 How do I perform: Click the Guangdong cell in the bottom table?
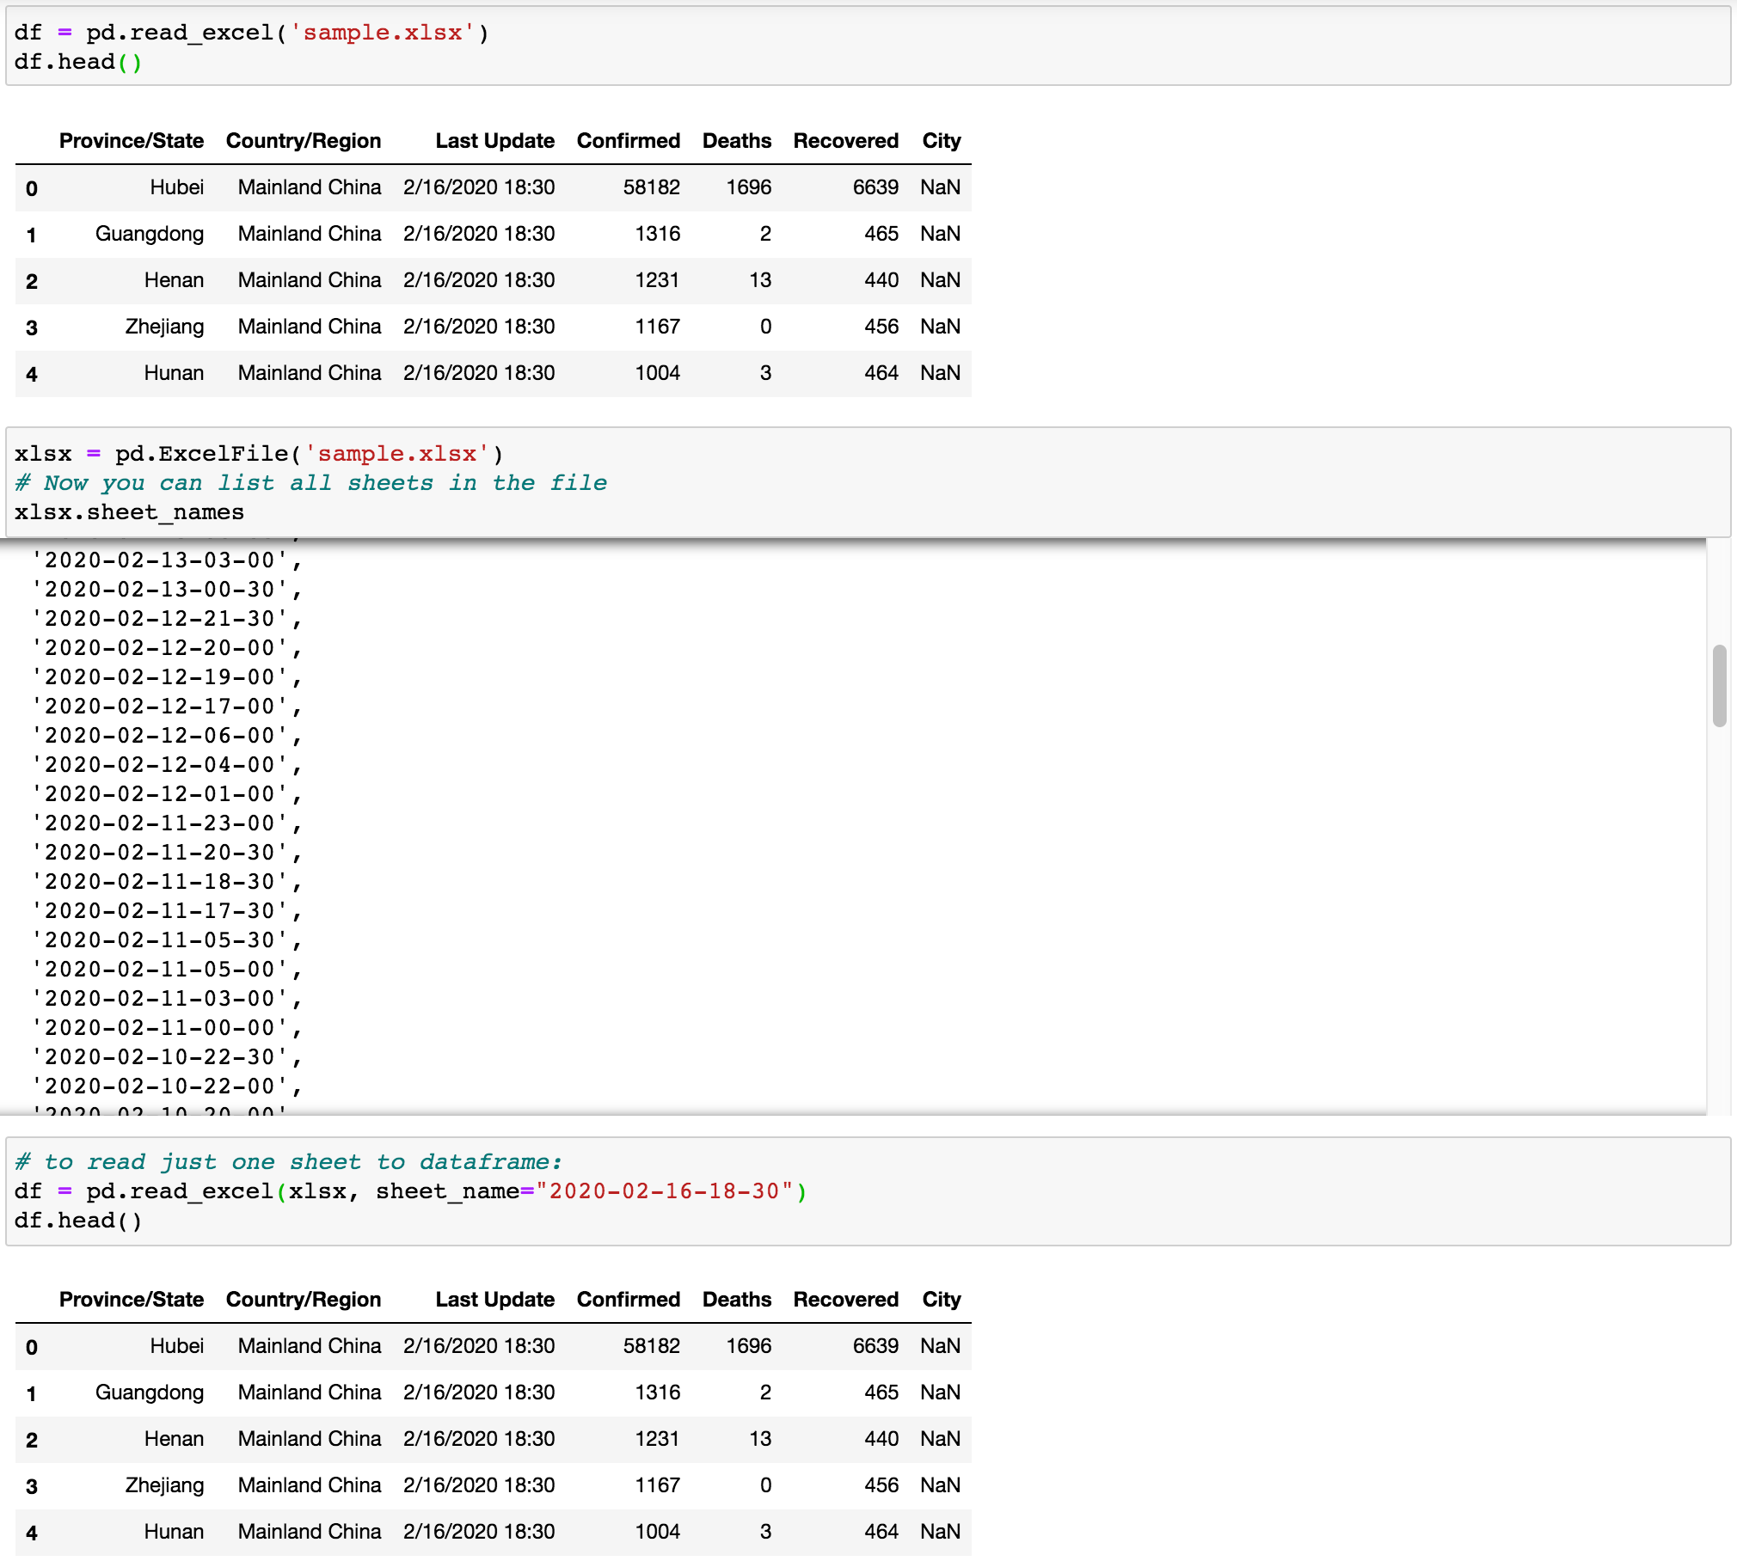click(150, 1393)
